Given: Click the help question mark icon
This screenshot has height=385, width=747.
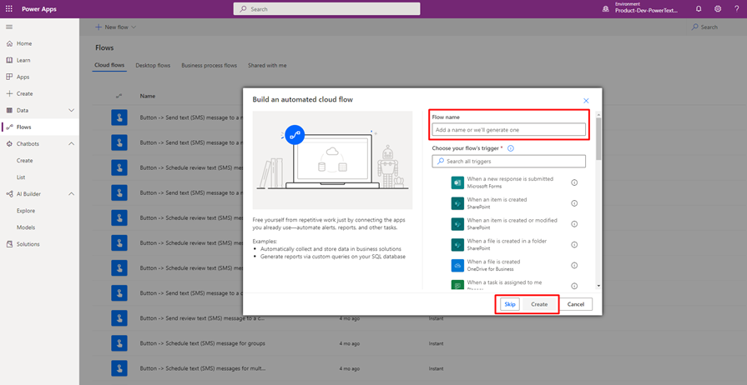Looking at the screenshot, I should [x=736, y=9].
